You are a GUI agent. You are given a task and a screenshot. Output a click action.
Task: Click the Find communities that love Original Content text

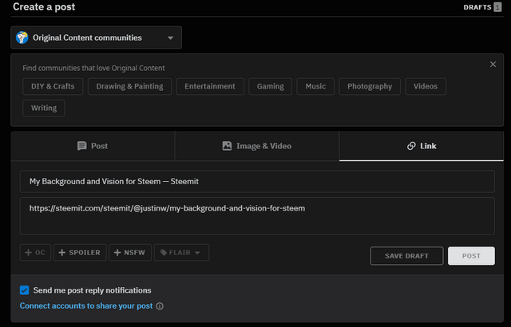tap(93, 68)
